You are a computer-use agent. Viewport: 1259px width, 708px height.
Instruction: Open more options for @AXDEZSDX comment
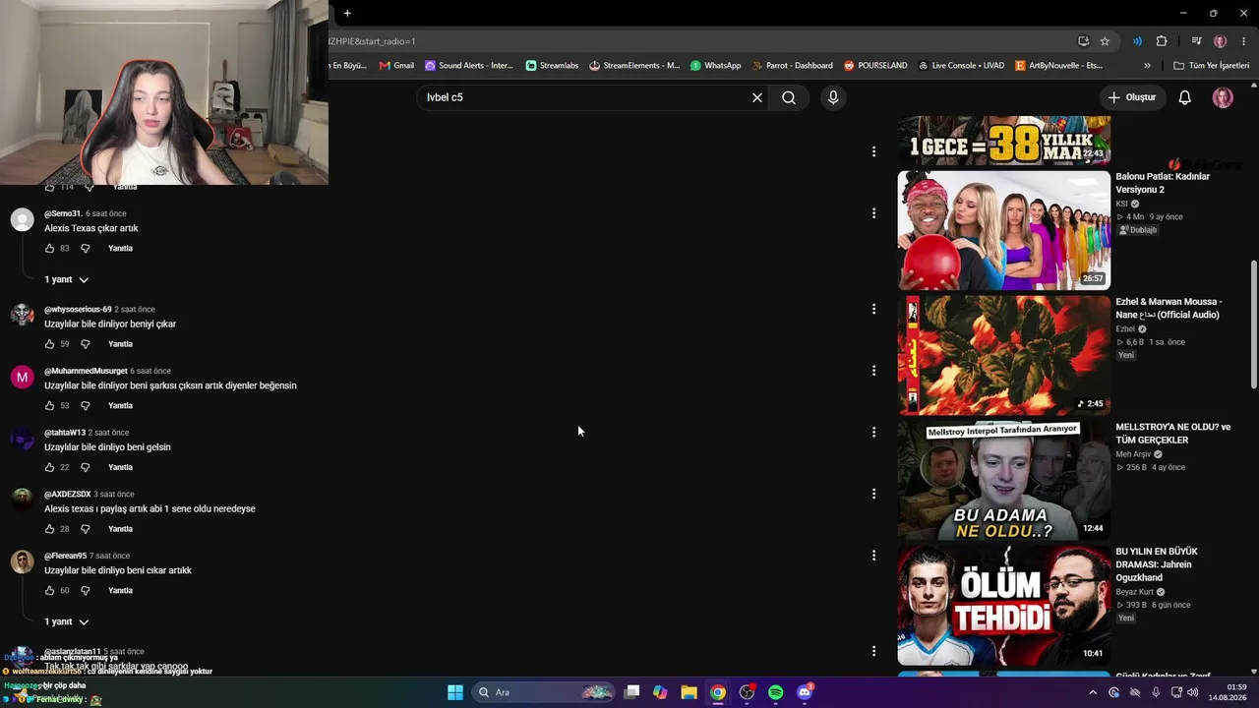873,494
